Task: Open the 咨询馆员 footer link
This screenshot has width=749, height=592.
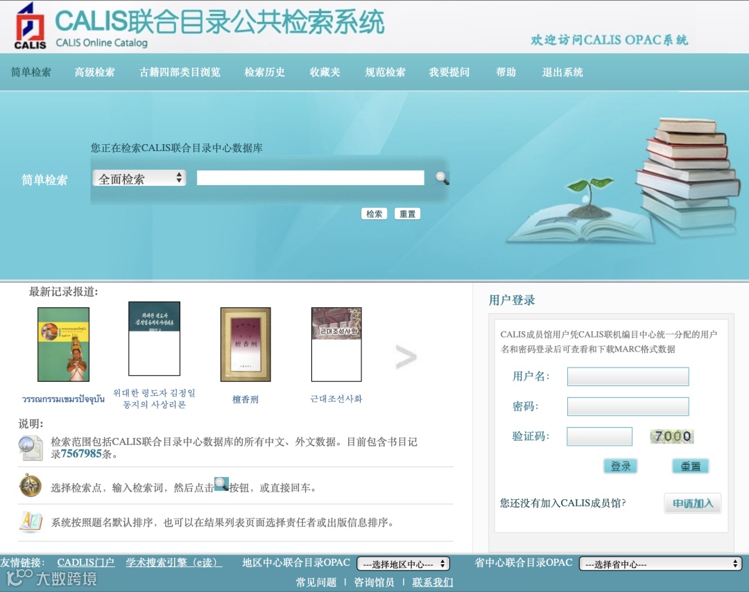Action: [x=374, y=582]
